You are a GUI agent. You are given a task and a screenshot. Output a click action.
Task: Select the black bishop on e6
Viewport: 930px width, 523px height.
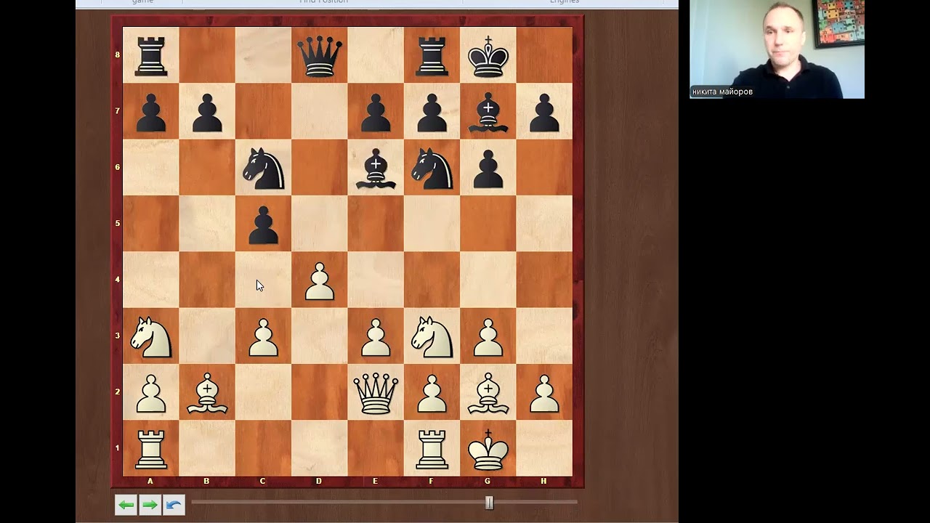click(x=376, y=169)
